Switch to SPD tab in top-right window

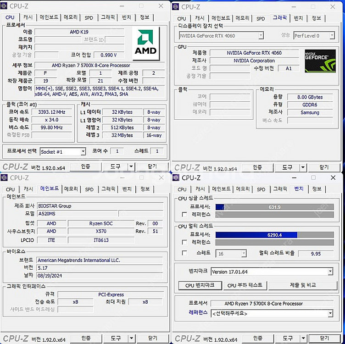coord(261,18)
